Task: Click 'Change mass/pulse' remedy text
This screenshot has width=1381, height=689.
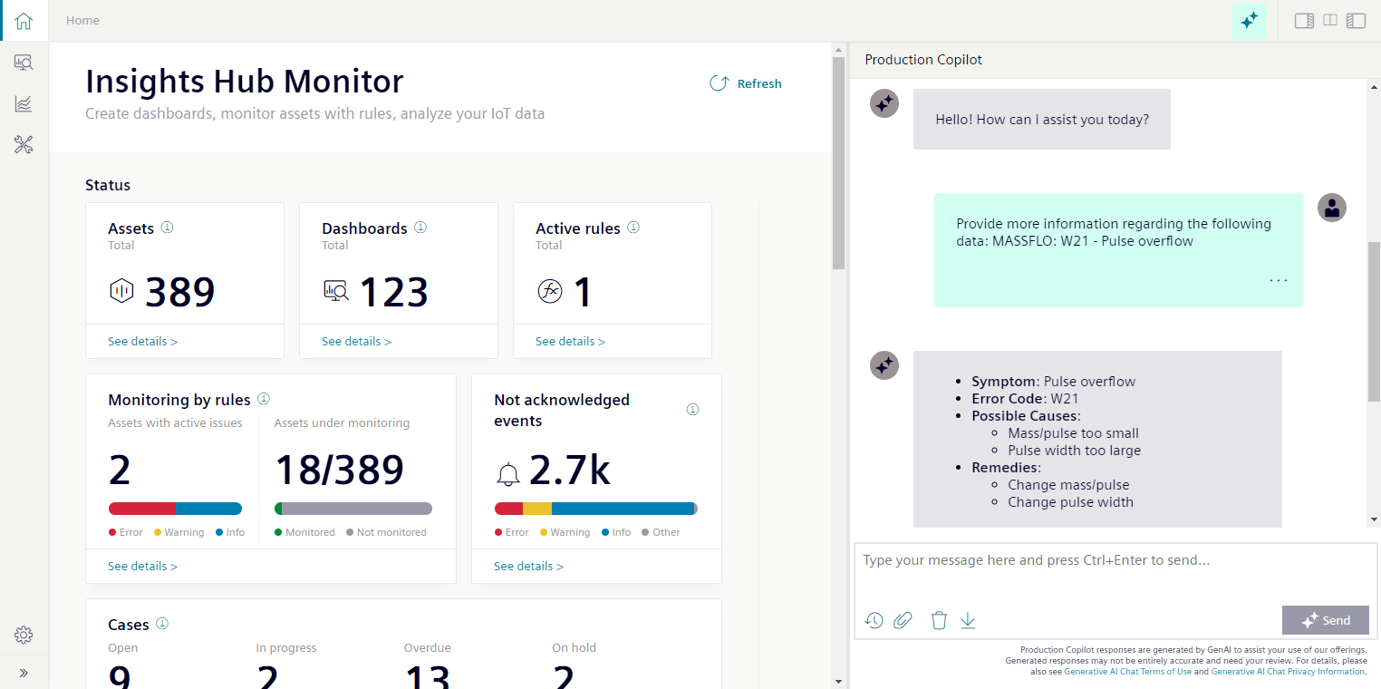Action: [x=1068, y=485]
